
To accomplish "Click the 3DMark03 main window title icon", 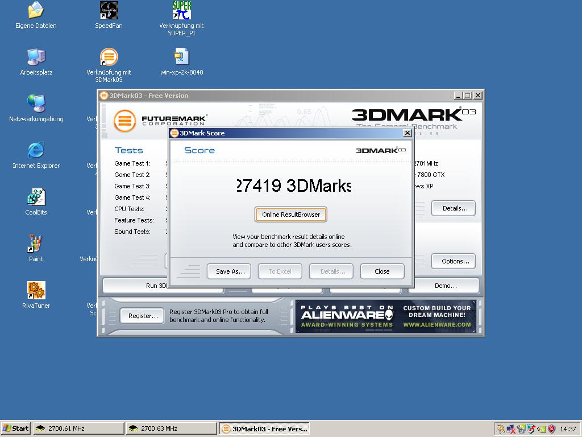I will point(104,96).
